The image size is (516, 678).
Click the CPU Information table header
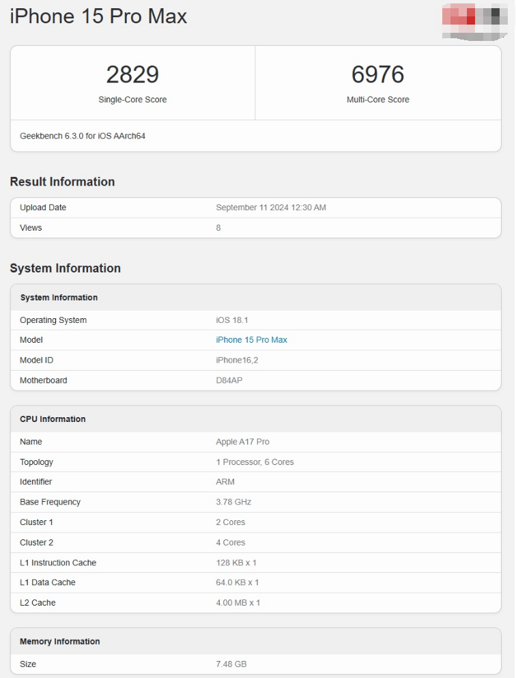(x=53, y=419)
